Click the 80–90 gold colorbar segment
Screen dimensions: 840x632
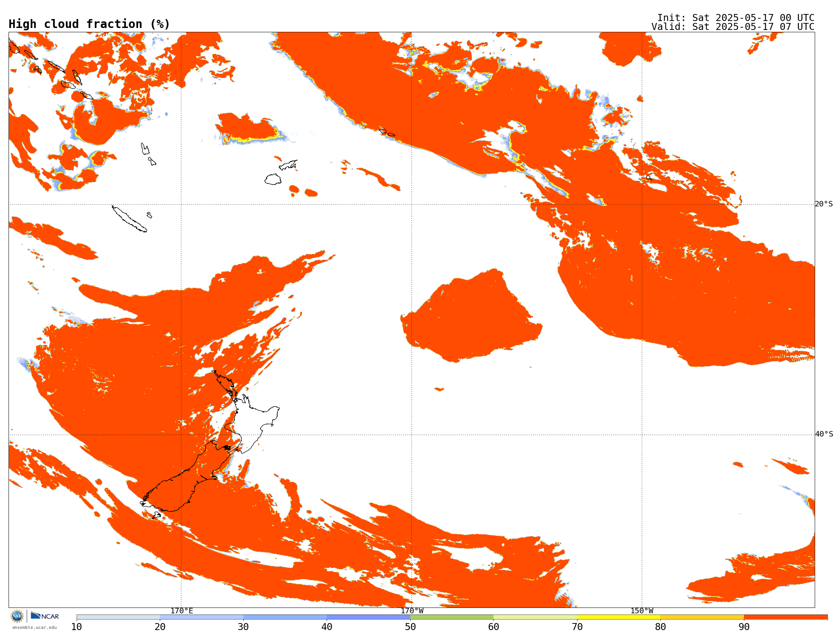click(702, 617)
